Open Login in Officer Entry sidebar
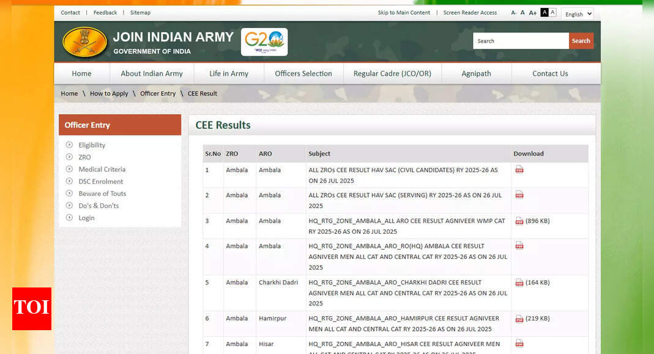 [x=86, y=217]
